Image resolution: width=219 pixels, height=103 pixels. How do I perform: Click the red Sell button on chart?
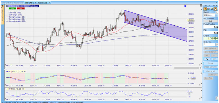point(21,9)
